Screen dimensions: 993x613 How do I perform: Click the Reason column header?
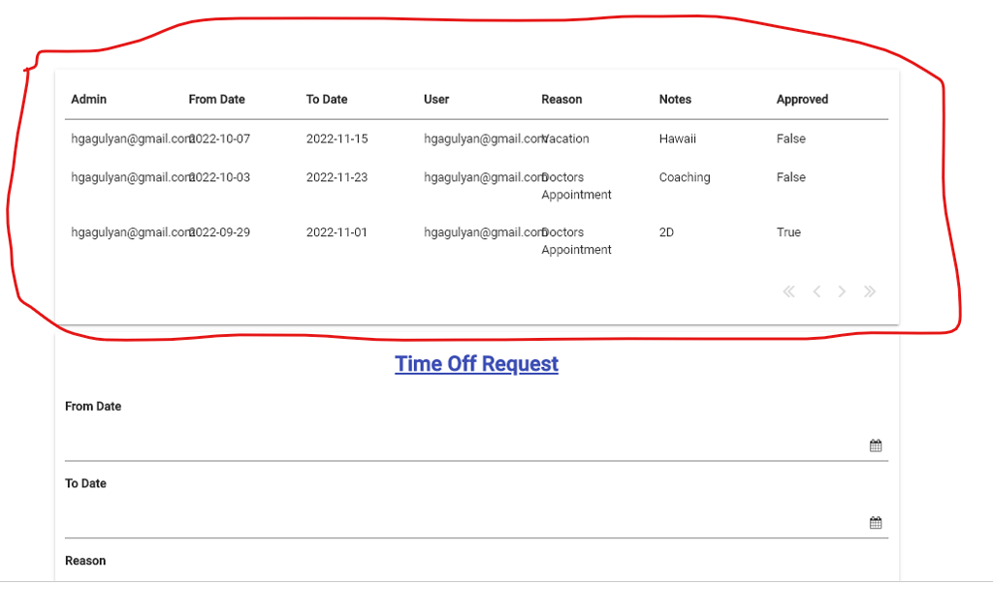[562, 99]
